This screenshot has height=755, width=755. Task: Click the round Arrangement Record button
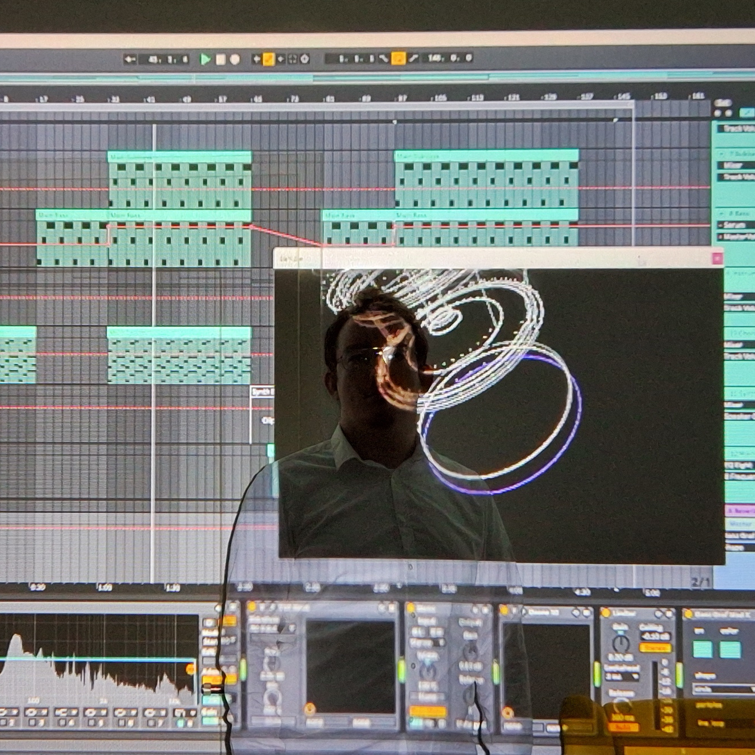click(x=235, y=59)
